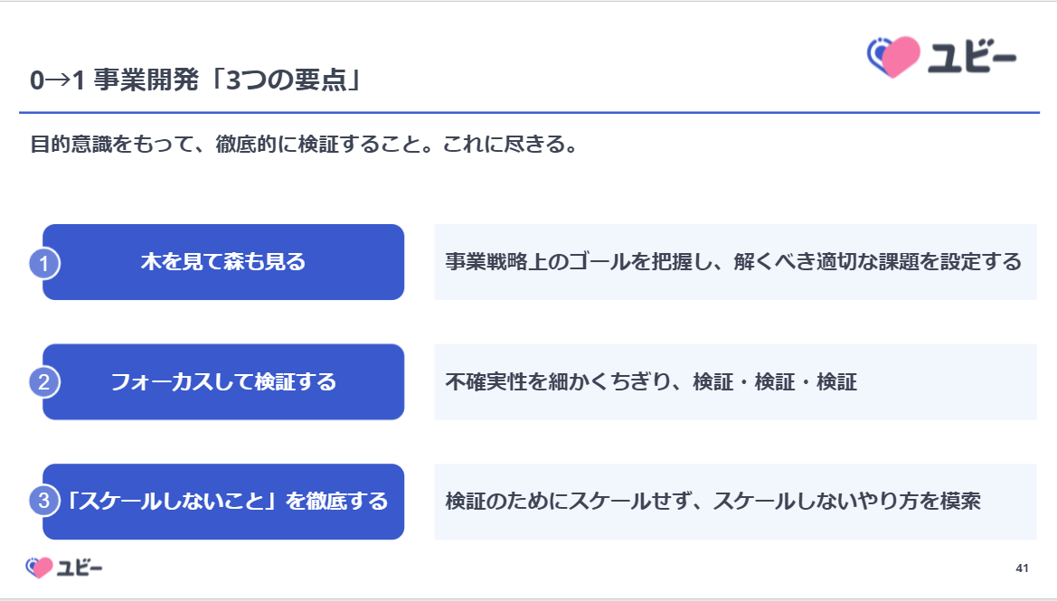This screenshot has width=1057, height=601.
Task: Click the ユビー text in footer logo
Action: point(80,568)
